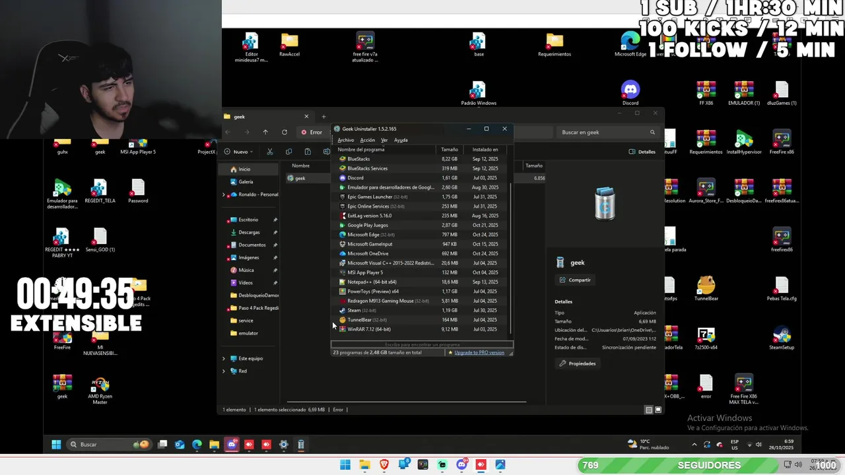
Task: Click the Cut scissors icon in Explorer toolbar
Action: tap(269, 152)
